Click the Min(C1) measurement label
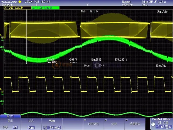173x130 pixels. (51, 60)
